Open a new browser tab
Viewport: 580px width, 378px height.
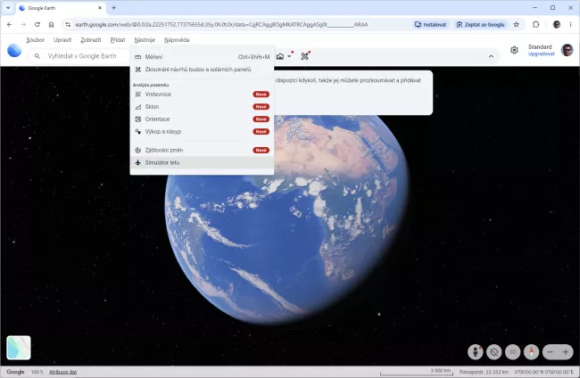coord(114,7)
